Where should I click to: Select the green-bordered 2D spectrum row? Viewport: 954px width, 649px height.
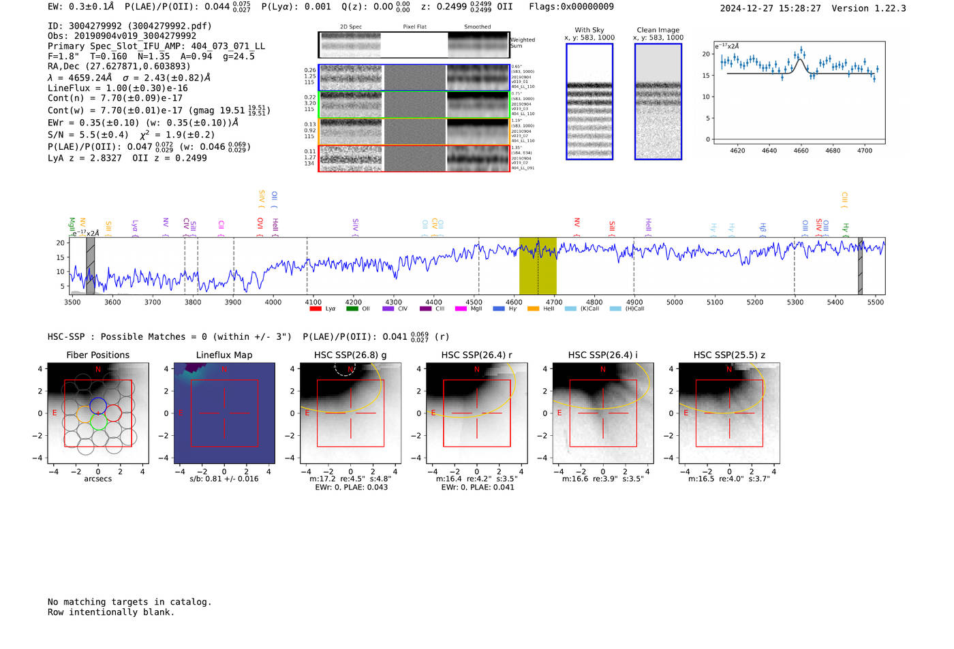pyautogui.click(x=414, y=105)
